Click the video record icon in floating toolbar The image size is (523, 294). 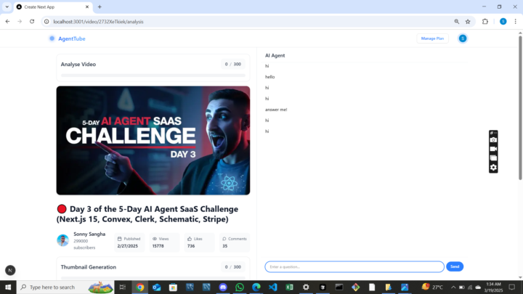tap(493, 149)
